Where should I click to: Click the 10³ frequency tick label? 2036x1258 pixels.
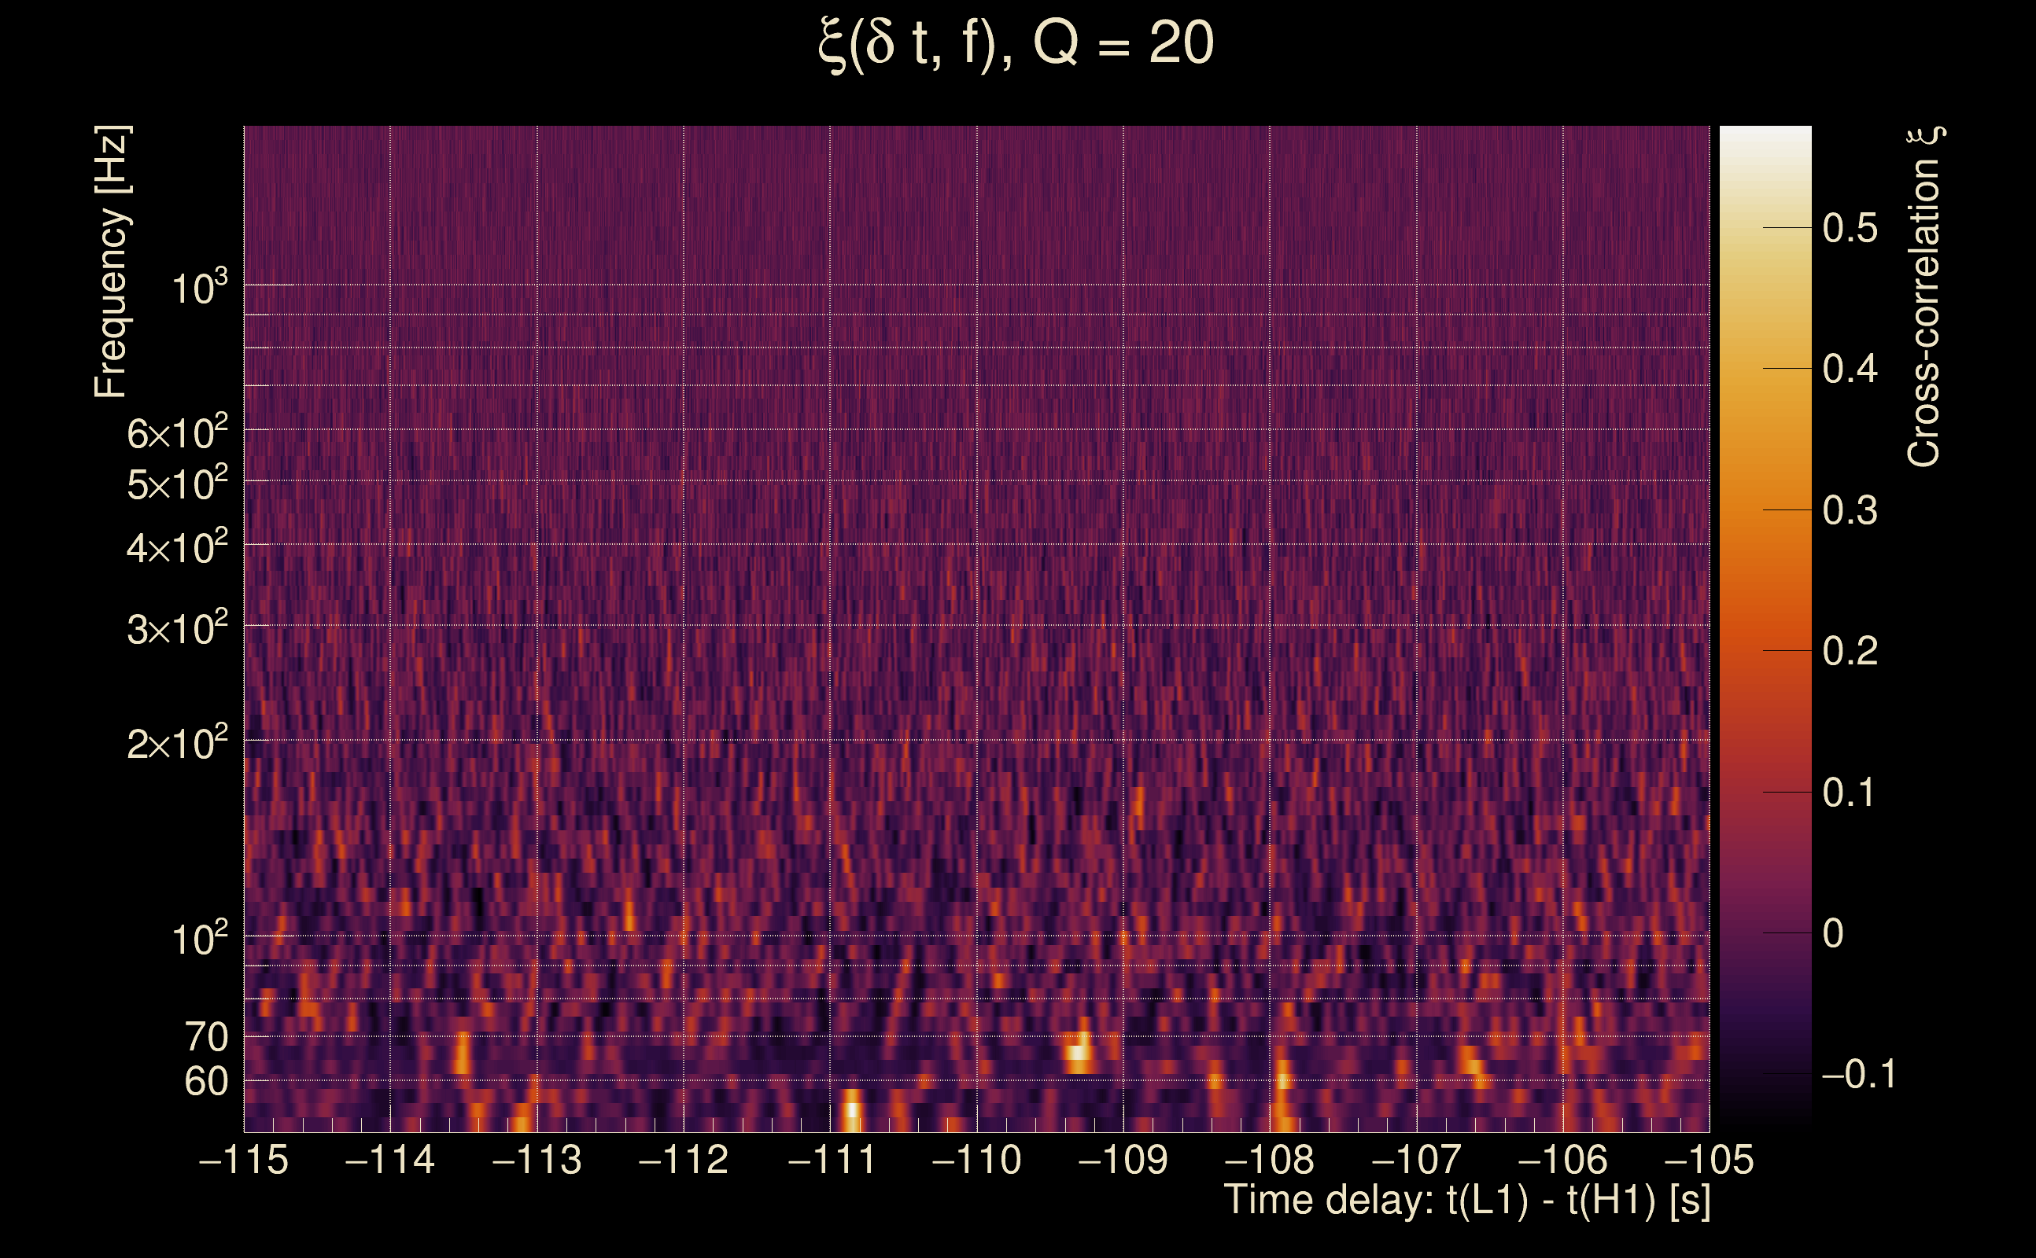point(199,288)
